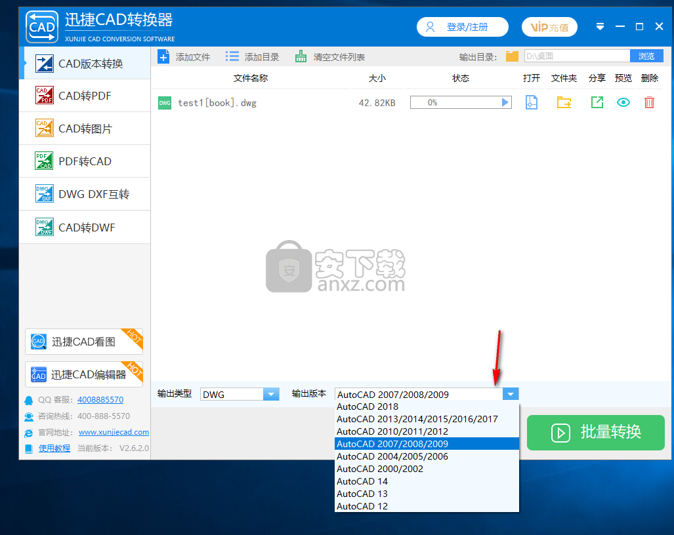Click the DWG DXF互转 sidebar icon

[x=45, y=193]
